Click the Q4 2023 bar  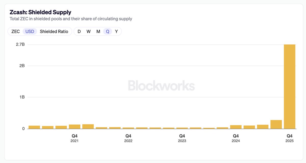pyautogui.click(x=182, y=128)
